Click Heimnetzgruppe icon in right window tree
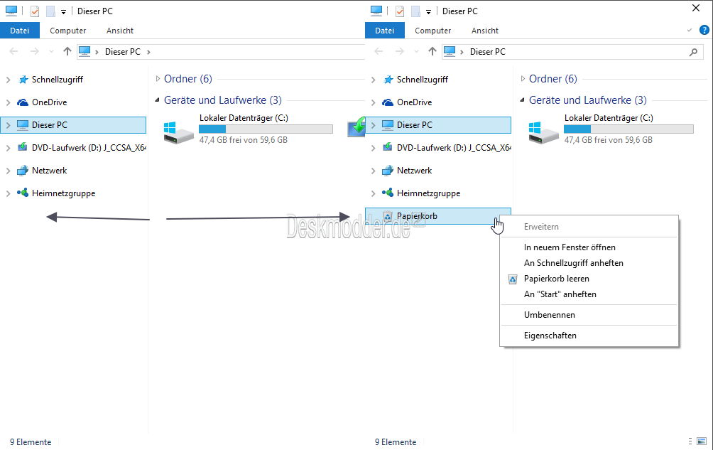The width and height of the screenshot is (713, 450). (388, 193)
